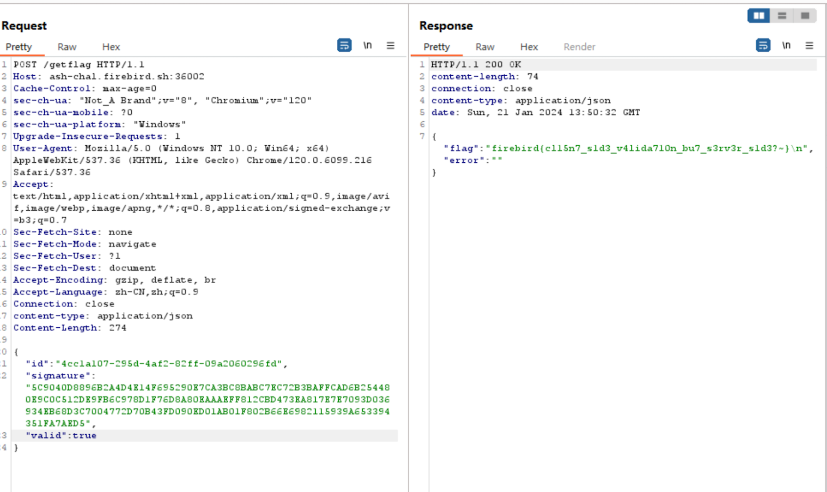The height and width of the screenshot is (492, 827).
Task: Click the "valid":true line in request body
Action: tap(61, 436)
